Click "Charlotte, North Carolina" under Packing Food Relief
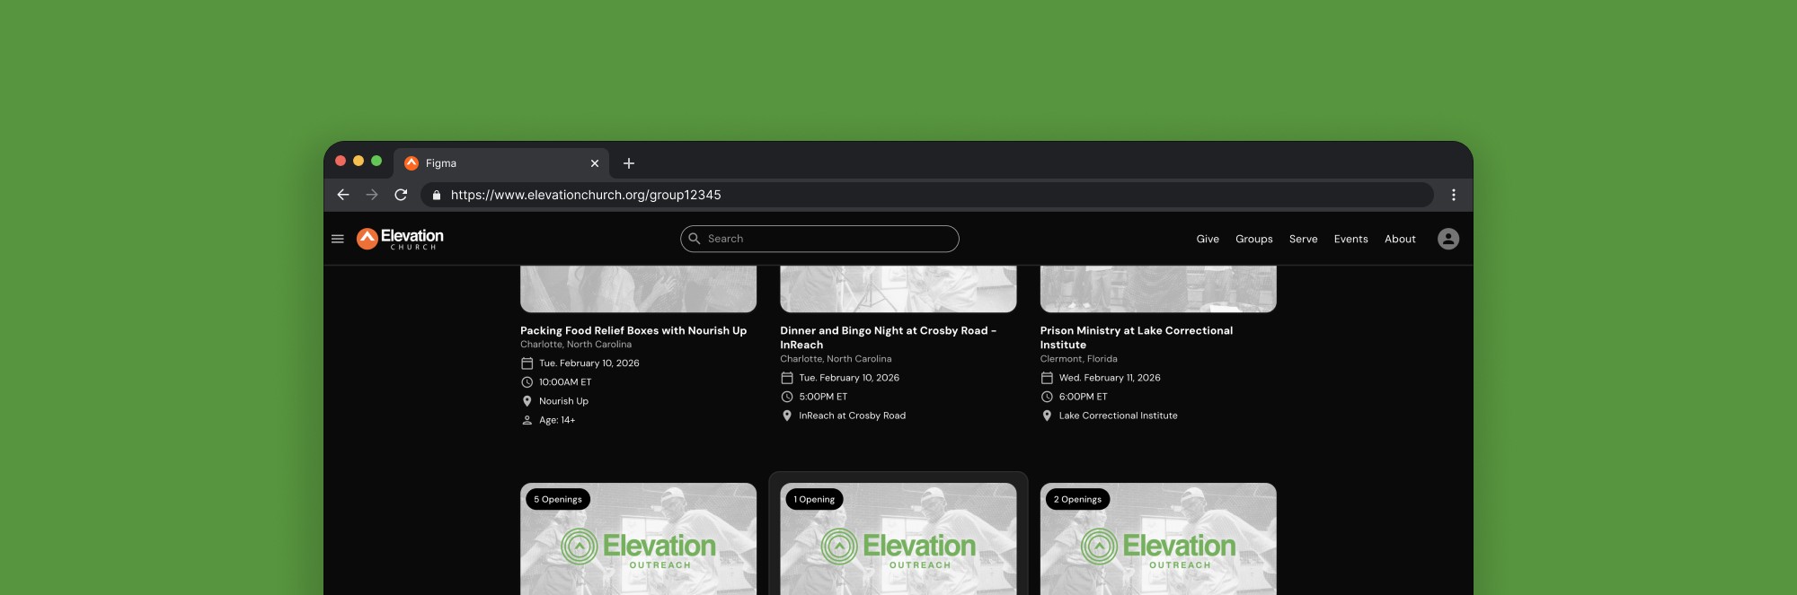 pyautogui.click(x=576, y=345)
